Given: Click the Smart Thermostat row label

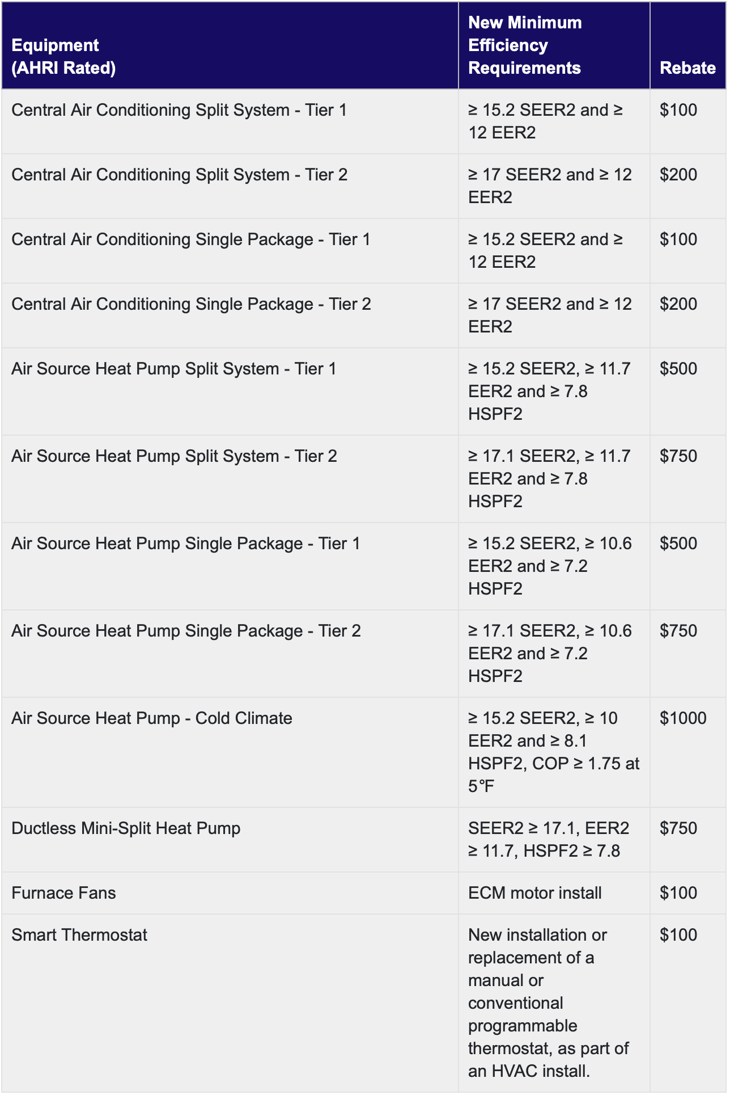Looking at the screenshot, I should point(79,935).
